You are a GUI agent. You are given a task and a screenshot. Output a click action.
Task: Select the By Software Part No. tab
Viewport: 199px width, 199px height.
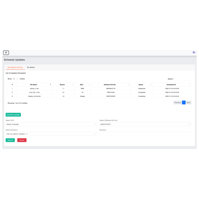click(x=15, y=67)
